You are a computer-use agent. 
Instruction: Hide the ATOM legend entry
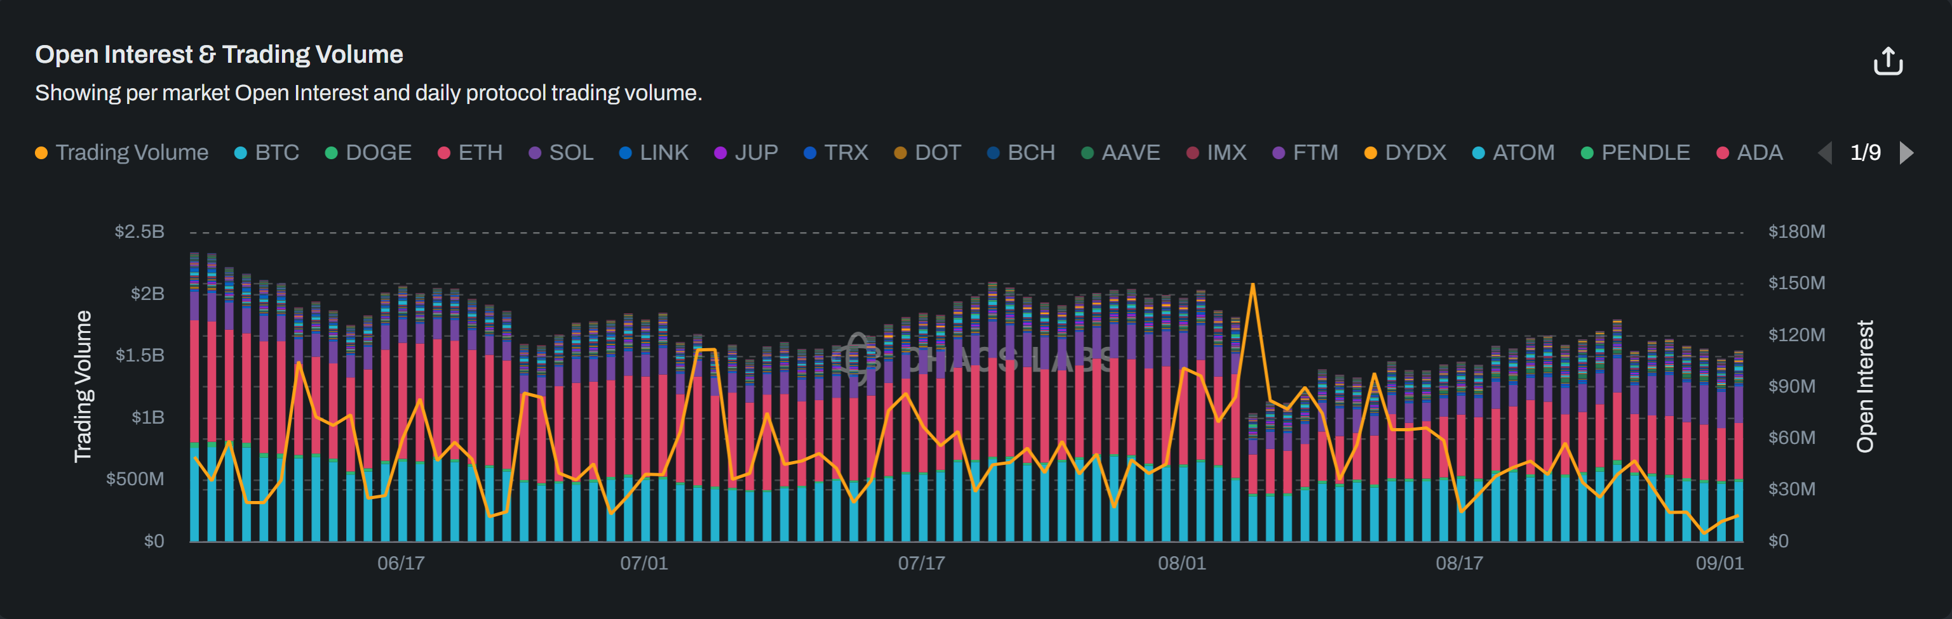pyautogui.click(x=1513, y=153)
